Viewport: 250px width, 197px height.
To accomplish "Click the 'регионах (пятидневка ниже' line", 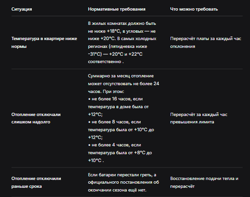I will [x=118, y=46].
